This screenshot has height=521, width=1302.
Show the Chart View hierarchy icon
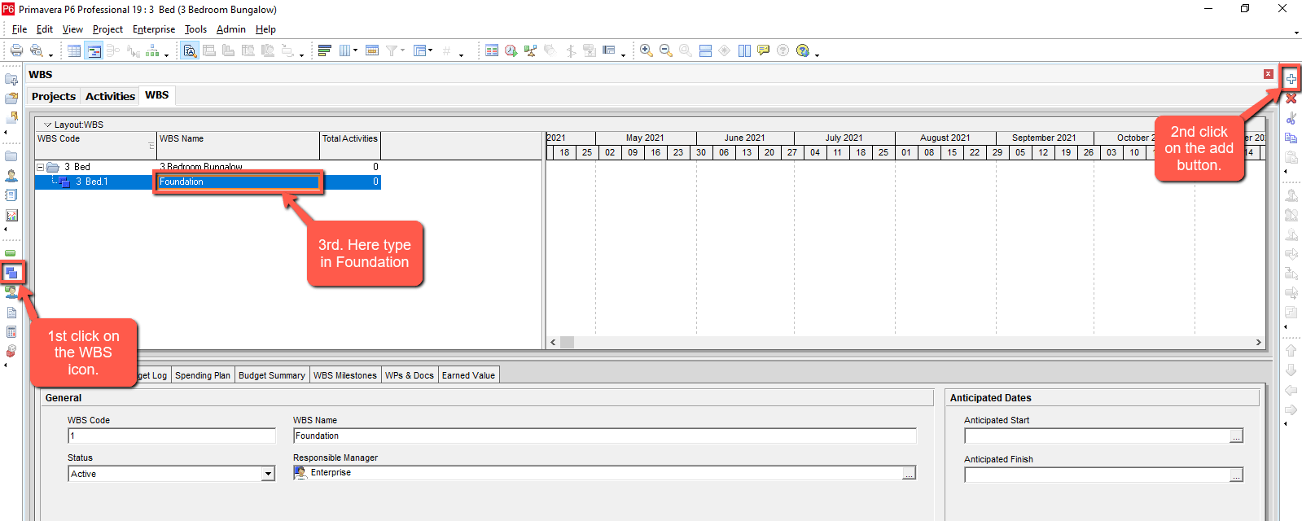(152, 50)
